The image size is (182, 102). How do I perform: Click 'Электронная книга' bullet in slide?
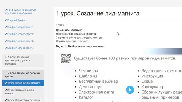(96, 92)
